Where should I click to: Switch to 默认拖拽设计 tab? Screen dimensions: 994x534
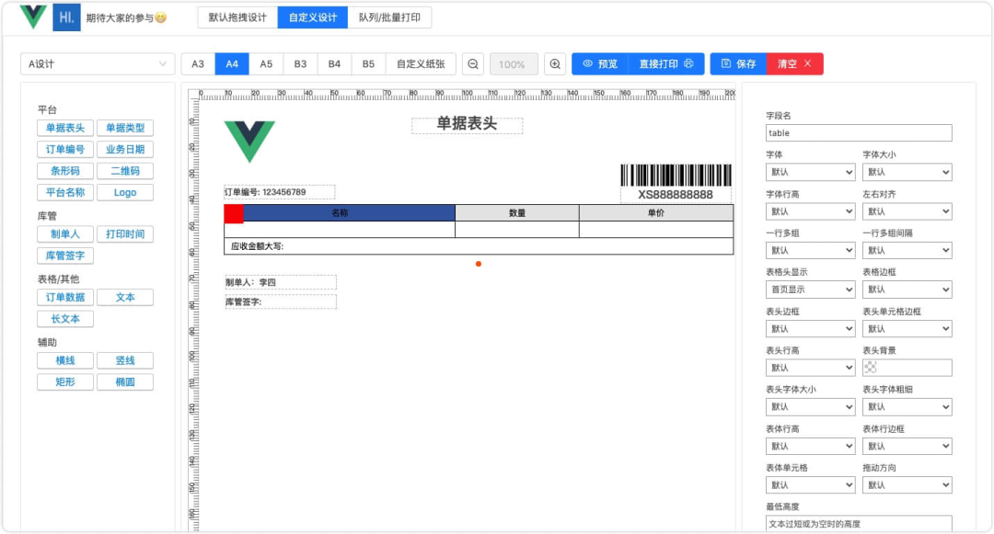coord(237,17)
